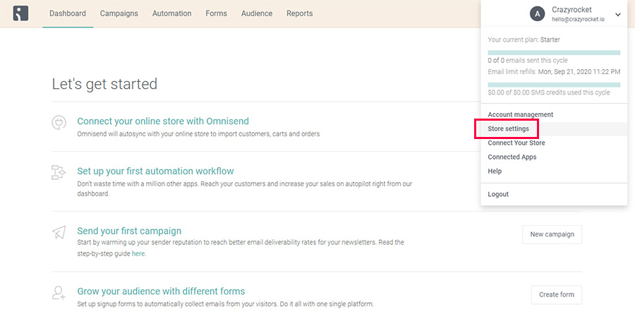Click the account avatar letter A
The image size is (635, 319).
[x=538, y=14]
